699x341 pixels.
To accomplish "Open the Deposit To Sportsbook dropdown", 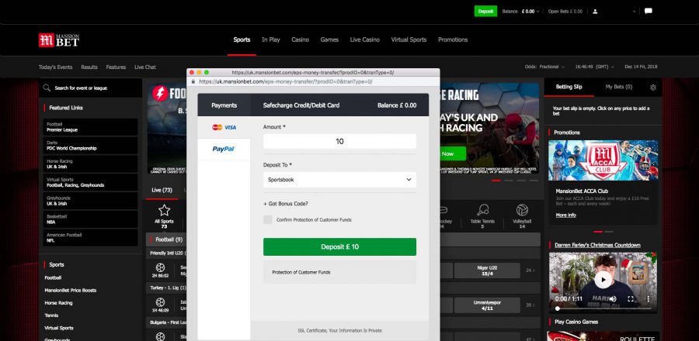I will (x=339, y=180).
